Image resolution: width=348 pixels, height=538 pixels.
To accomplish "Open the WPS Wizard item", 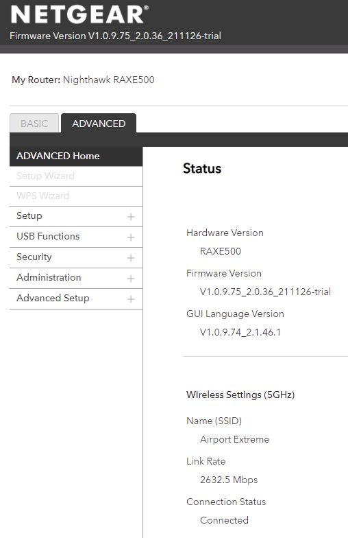I will (x=76, y=196).
